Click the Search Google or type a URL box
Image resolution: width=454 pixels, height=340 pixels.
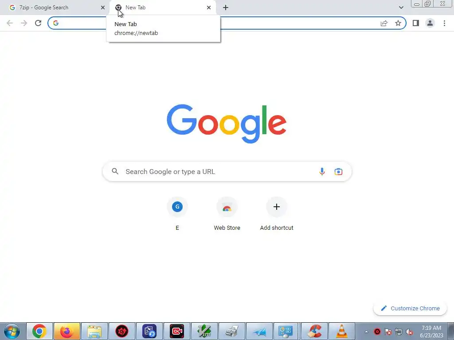pos(227,171)
